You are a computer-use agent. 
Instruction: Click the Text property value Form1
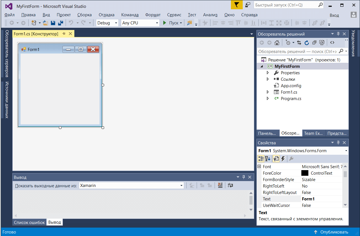click(x=322, y=199)
